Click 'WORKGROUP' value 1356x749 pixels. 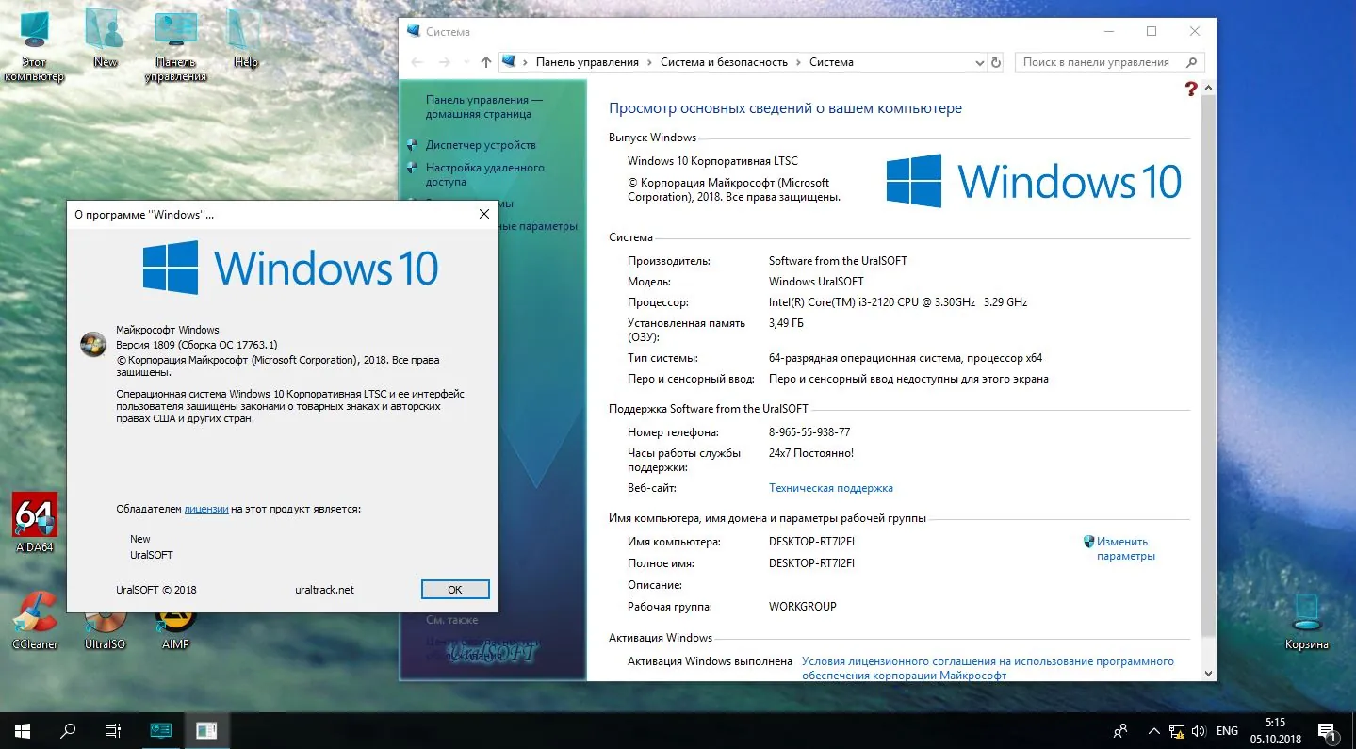coord(802,607)
